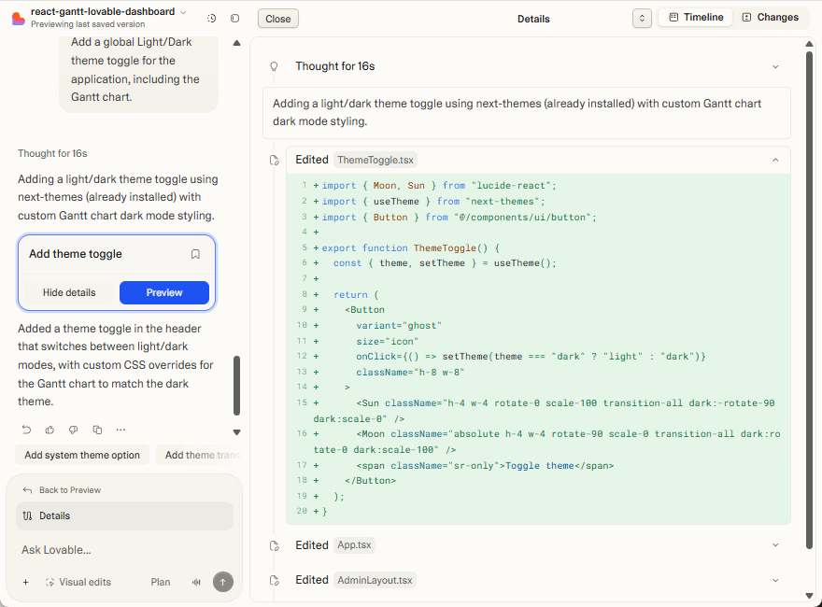Open the three-dot more options icon

point(120,430)
